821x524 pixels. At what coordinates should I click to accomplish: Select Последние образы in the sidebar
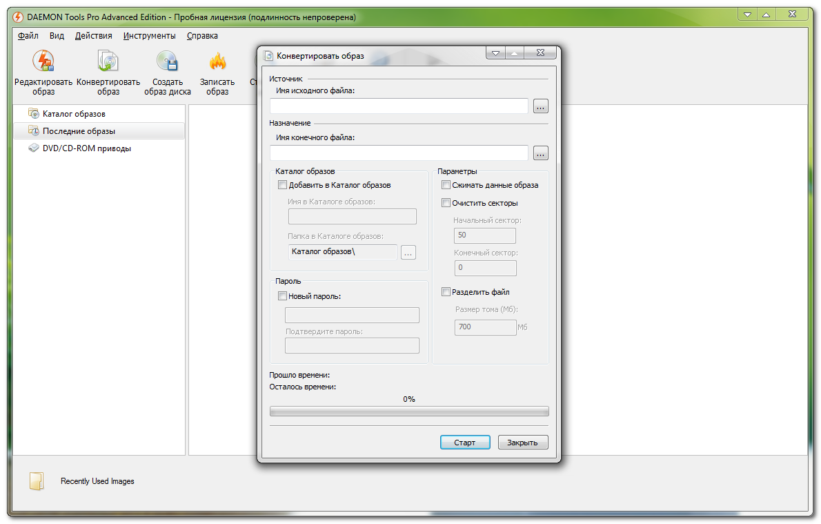79,131
